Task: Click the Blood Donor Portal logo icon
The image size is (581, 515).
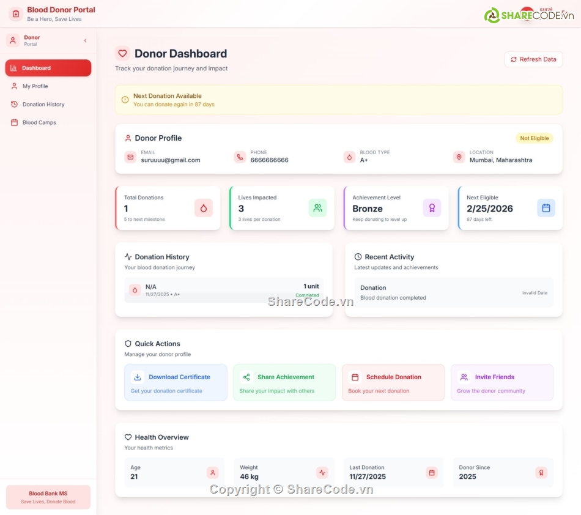Action: point(13,13)
